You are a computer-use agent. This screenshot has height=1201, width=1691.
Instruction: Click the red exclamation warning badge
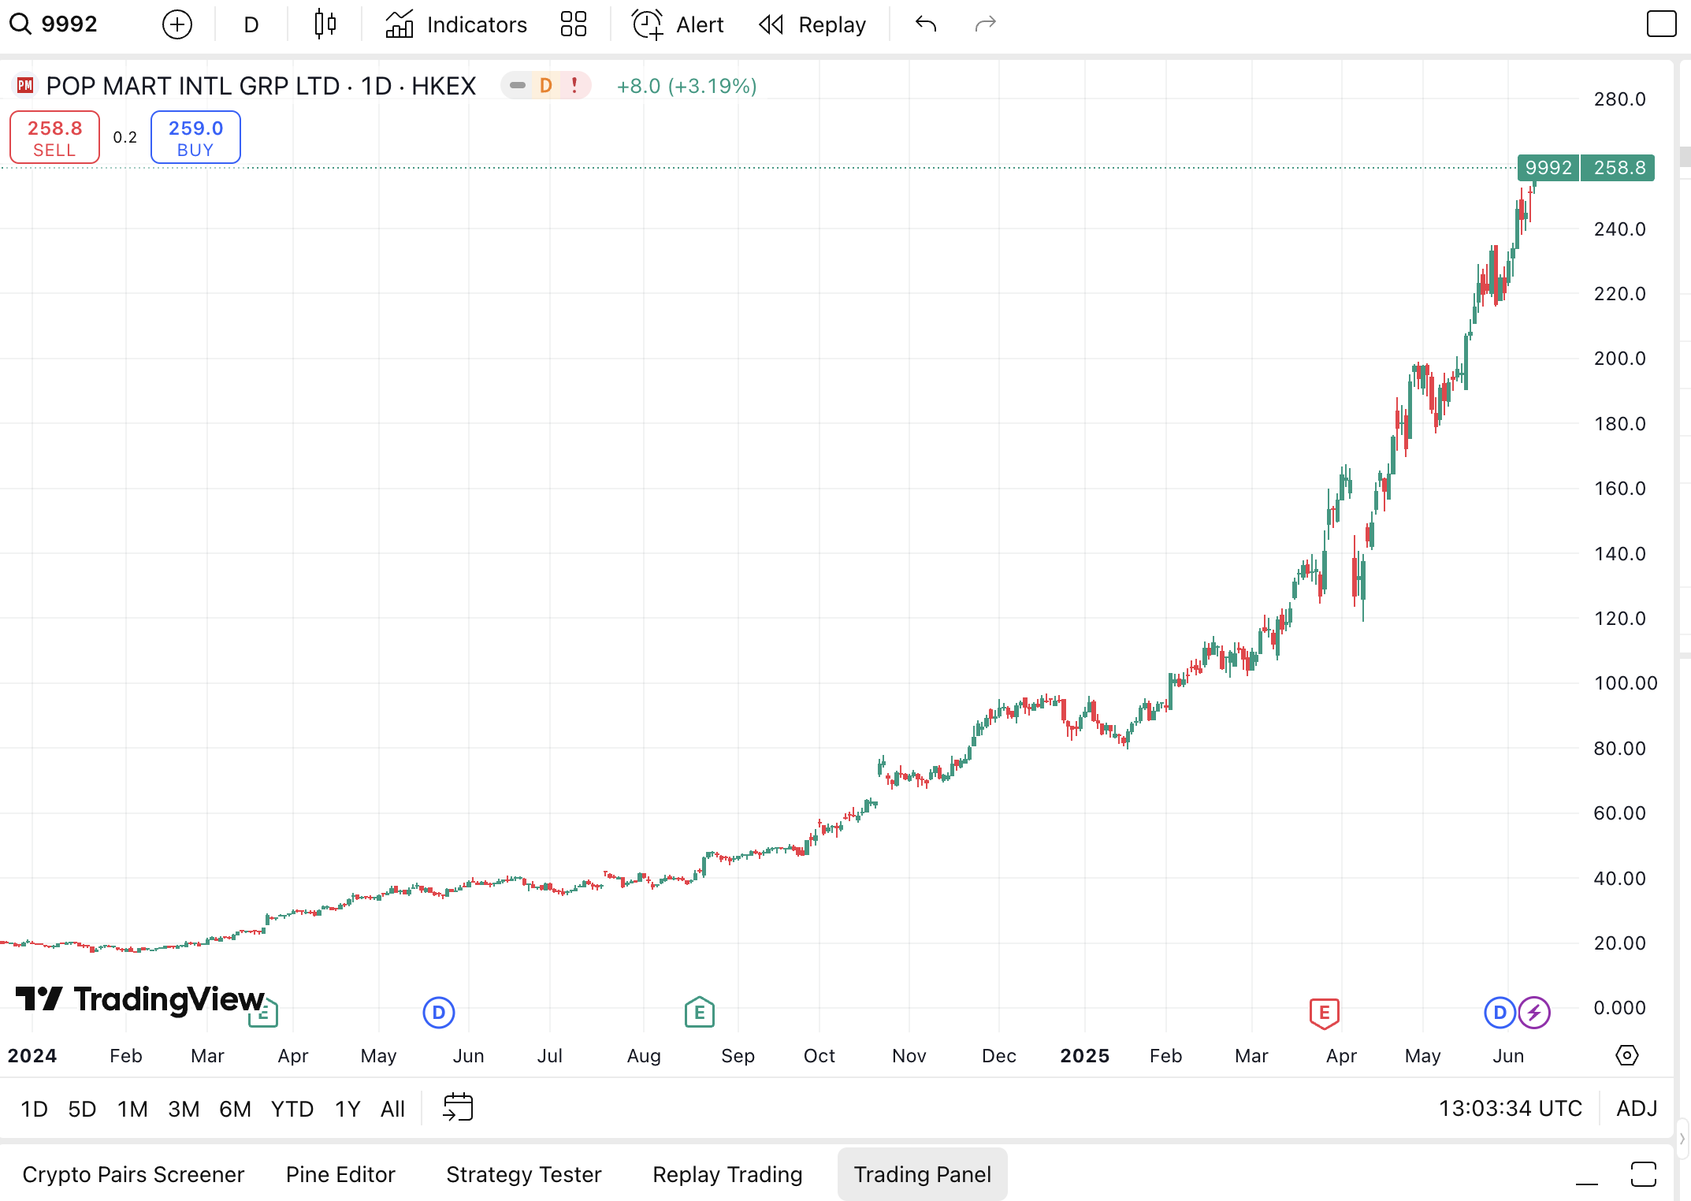point(574,85)
